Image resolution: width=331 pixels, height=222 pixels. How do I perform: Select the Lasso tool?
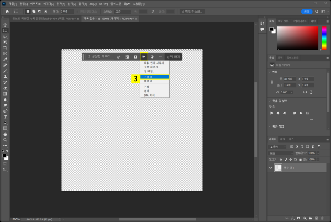click(x=6, y=36)
